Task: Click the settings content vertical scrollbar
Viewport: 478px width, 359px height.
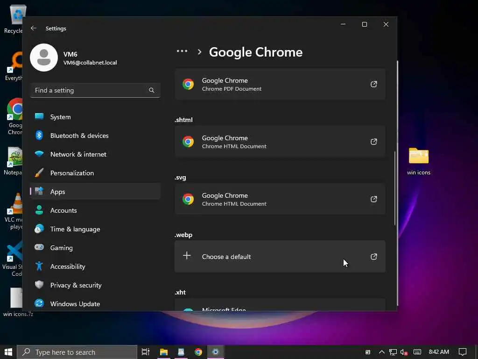Action: 395,188
